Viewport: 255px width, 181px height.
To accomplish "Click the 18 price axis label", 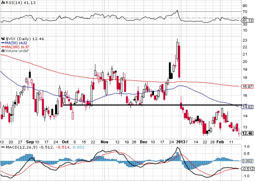I will [245, 78].
